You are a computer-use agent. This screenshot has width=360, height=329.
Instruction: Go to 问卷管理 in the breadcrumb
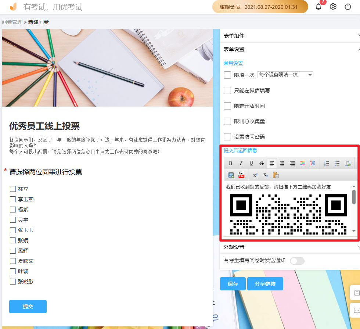pyautogui.click(x=12, y=22)
